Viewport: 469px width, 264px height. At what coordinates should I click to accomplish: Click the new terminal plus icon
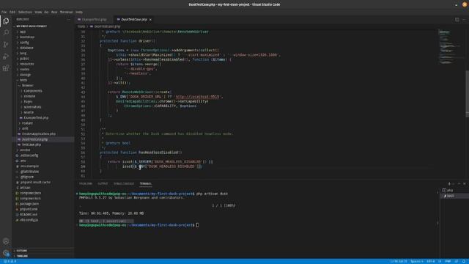point(449,183)
